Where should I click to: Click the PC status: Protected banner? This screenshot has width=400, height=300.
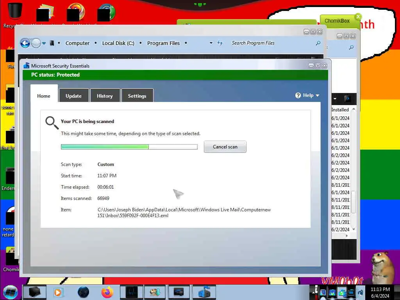pos(175,75)
